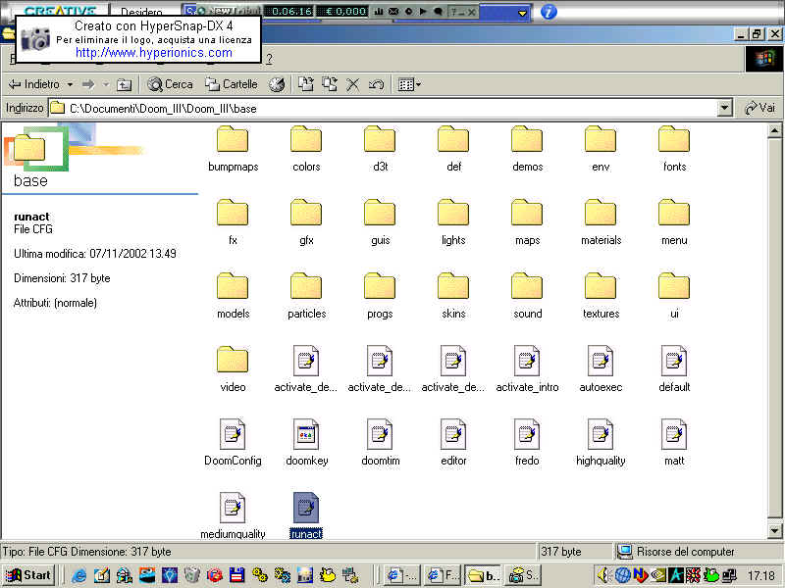This screenshot has width=785, height=588.
Task: Select the editor config file
Action: coord(453,443)
